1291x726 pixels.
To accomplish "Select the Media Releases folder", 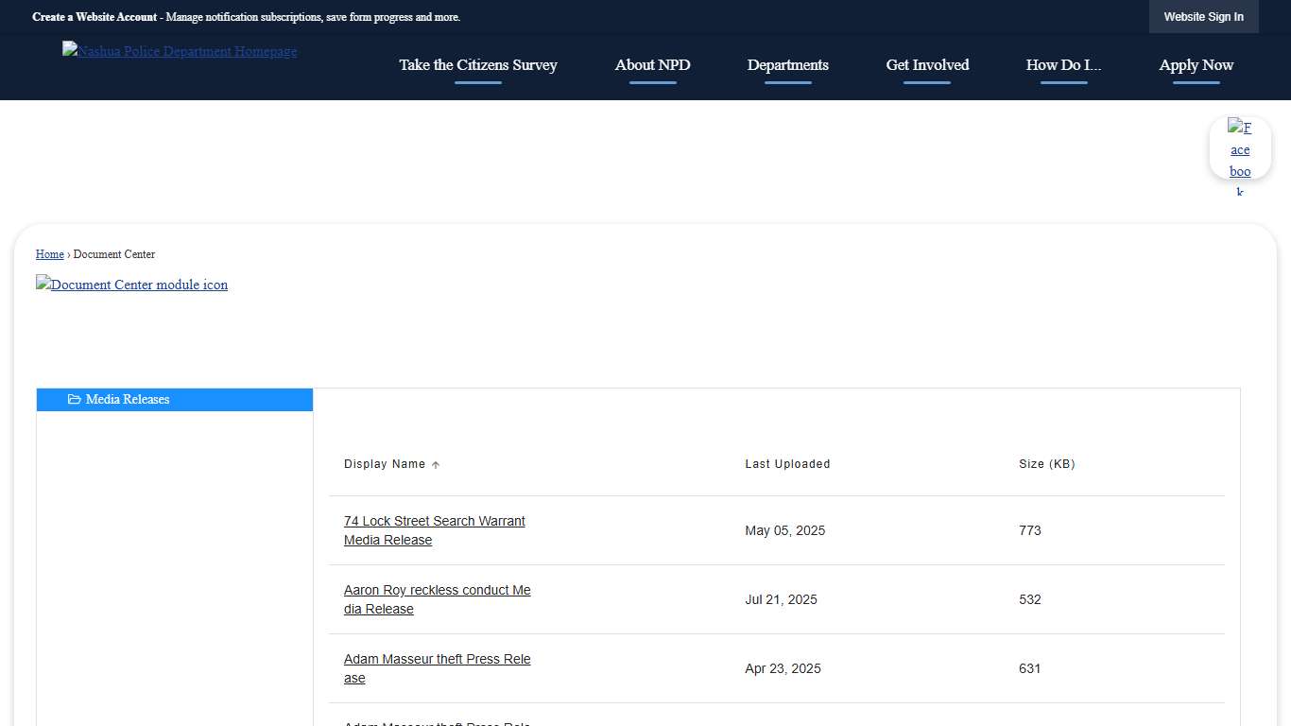I will point(128,400).
